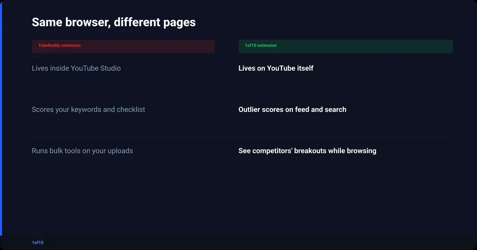Screen dimensions: 477x250
Task: Click the 'Same browser, different pages' heading
Action: coord(114,22)
